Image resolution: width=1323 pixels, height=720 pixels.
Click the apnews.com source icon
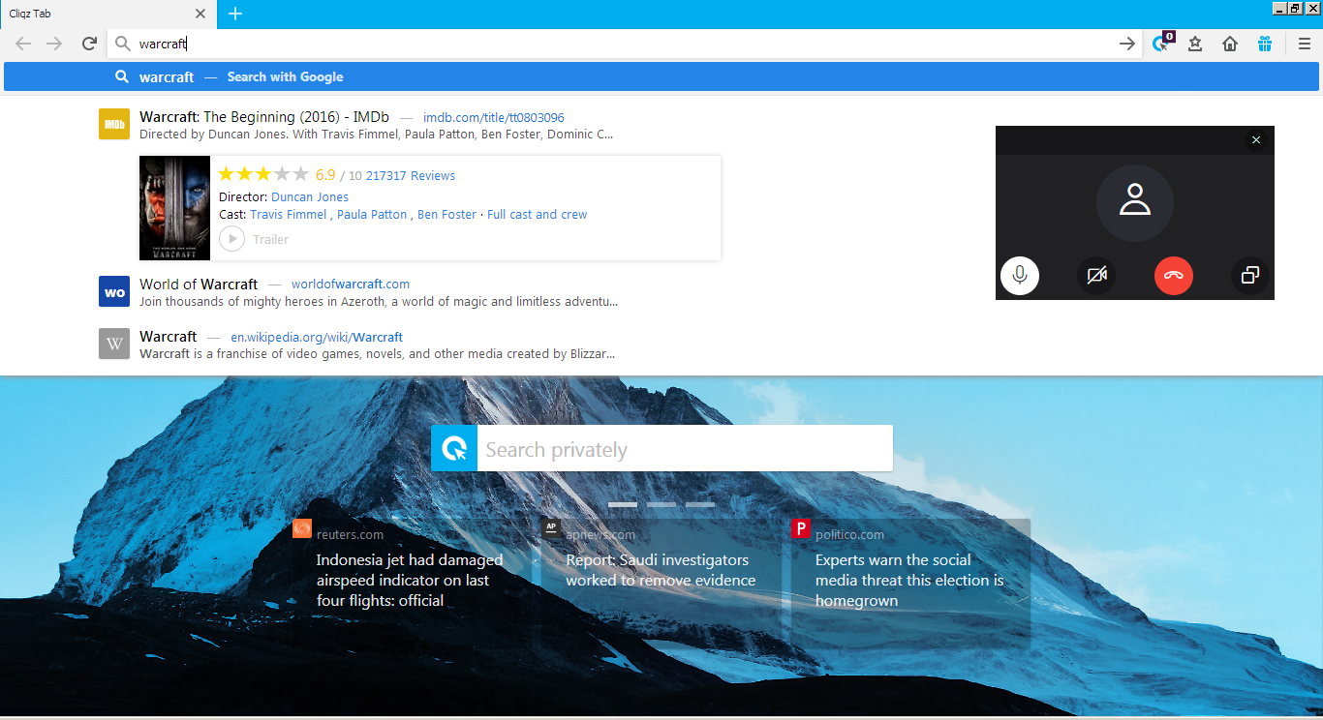(x=551, y=528)
